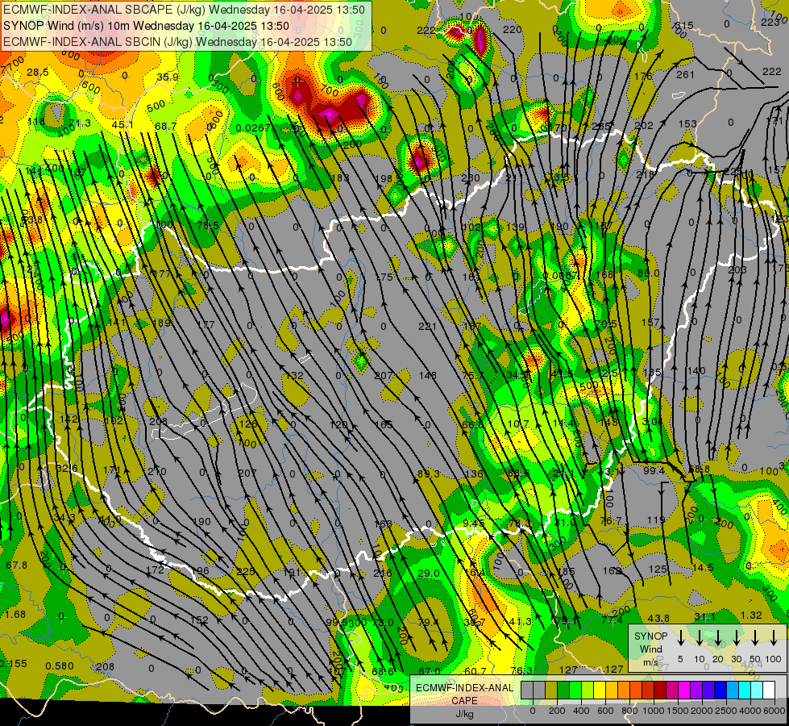
Task: Pick the sky-blue swatch in the CAPE legend
Action: pos(732,691)
